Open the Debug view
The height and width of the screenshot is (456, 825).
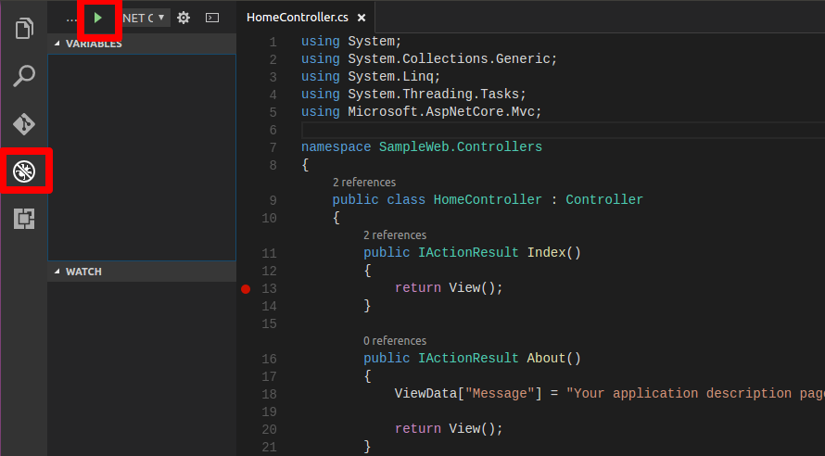coord(24,171)
